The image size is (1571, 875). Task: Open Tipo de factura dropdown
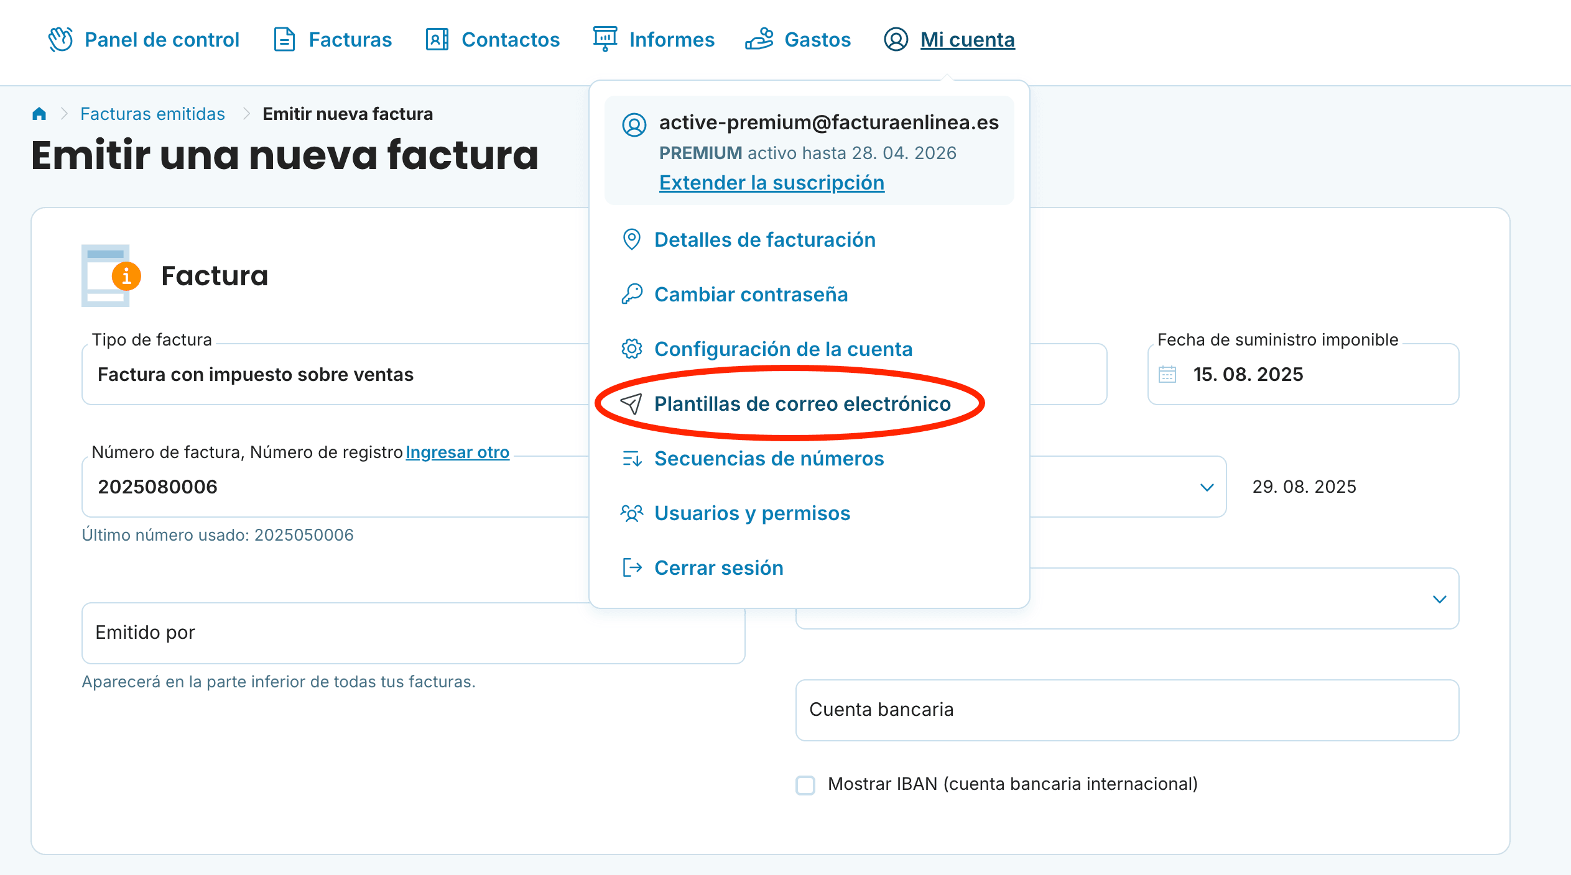pyautogui.click(x=336, y=374)
